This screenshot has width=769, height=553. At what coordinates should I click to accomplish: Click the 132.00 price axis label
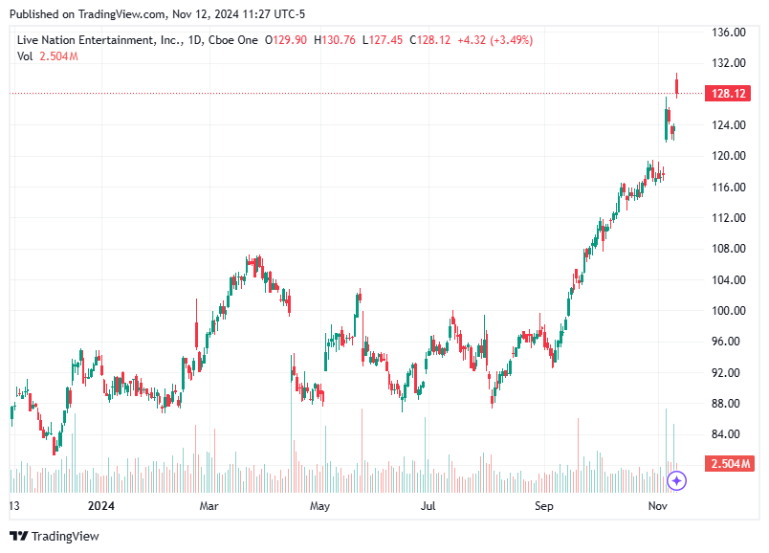[728, 63]
